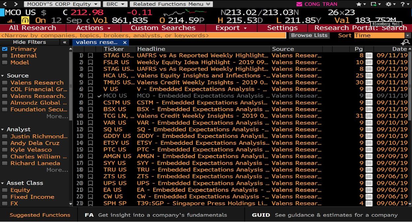
Task: Open the MCO Embedded Expectations Analysis headline
Action: (x=203, y=96)
